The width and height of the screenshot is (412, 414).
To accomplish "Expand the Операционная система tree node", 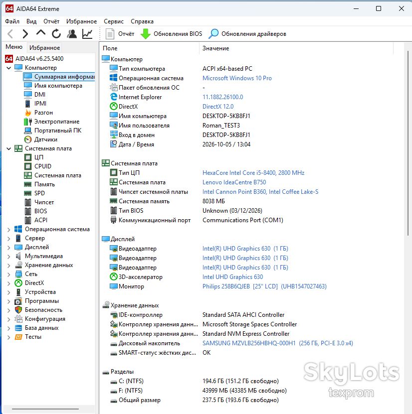I will point(8,230).
